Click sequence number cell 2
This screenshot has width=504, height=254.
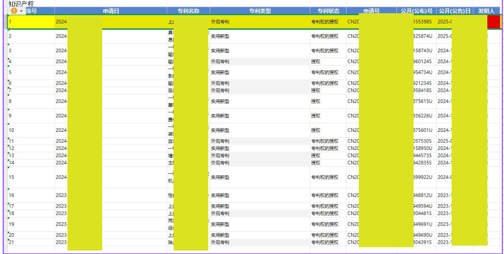coord(31,36)
